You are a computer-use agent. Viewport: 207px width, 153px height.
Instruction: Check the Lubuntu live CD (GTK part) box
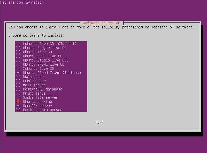coord(18,44)
